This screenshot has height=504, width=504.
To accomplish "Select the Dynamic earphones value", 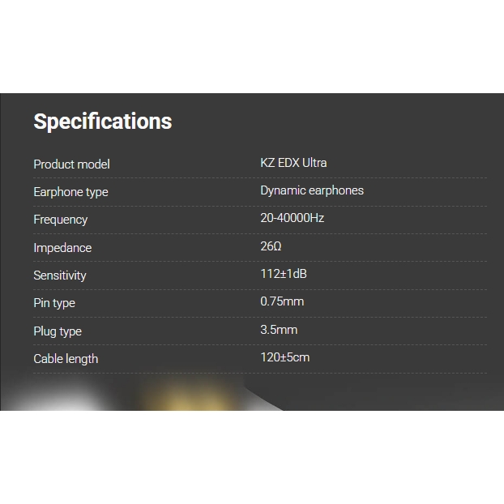I will pos(312,190).
